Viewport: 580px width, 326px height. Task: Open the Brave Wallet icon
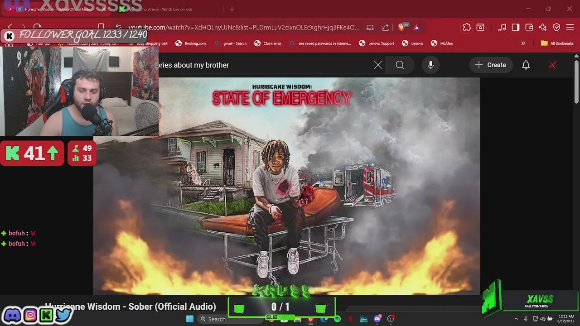click(529, 27)
